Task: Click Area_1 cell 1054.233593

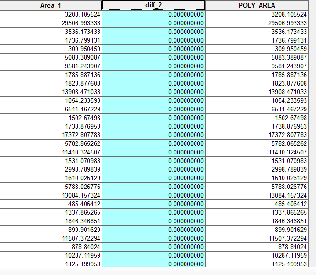Action: [x=51, y=100]
